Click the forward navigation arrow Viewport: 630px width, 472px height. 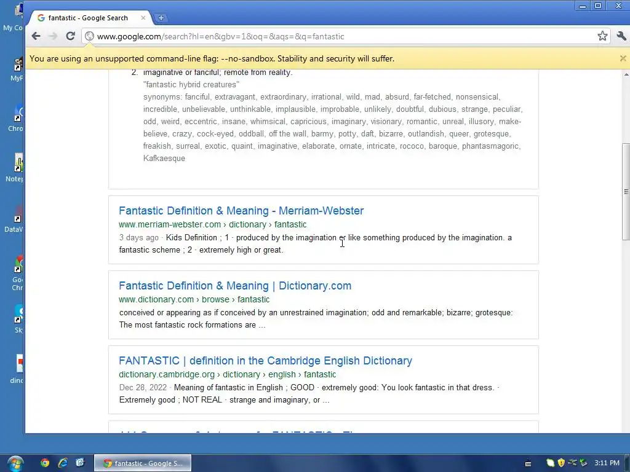coord(53,36)
